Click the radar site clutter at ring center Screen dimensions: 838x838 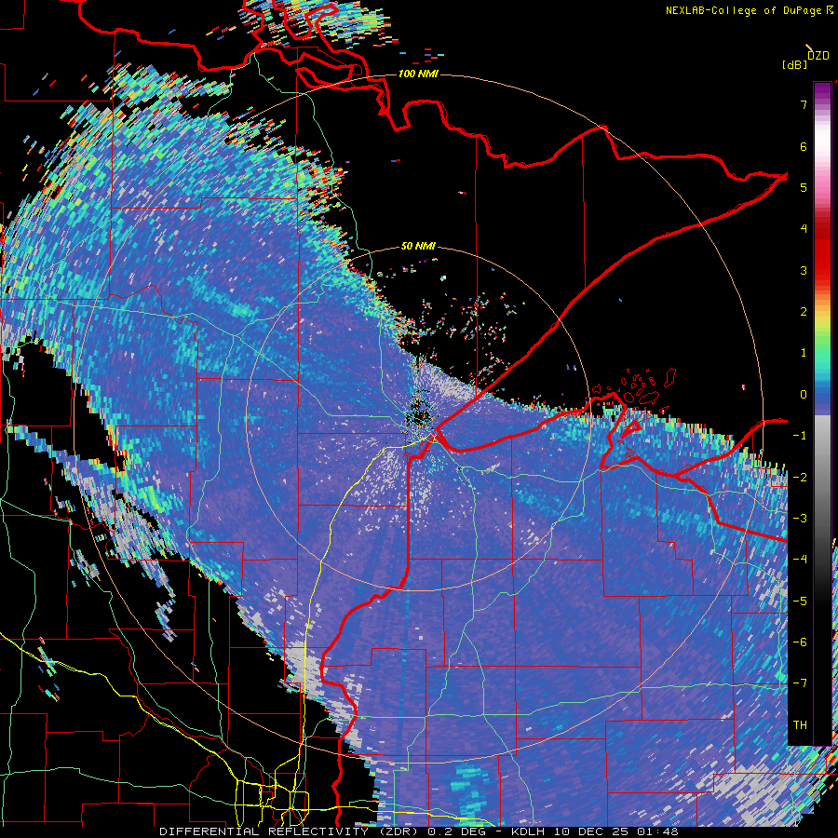[419, 416]
